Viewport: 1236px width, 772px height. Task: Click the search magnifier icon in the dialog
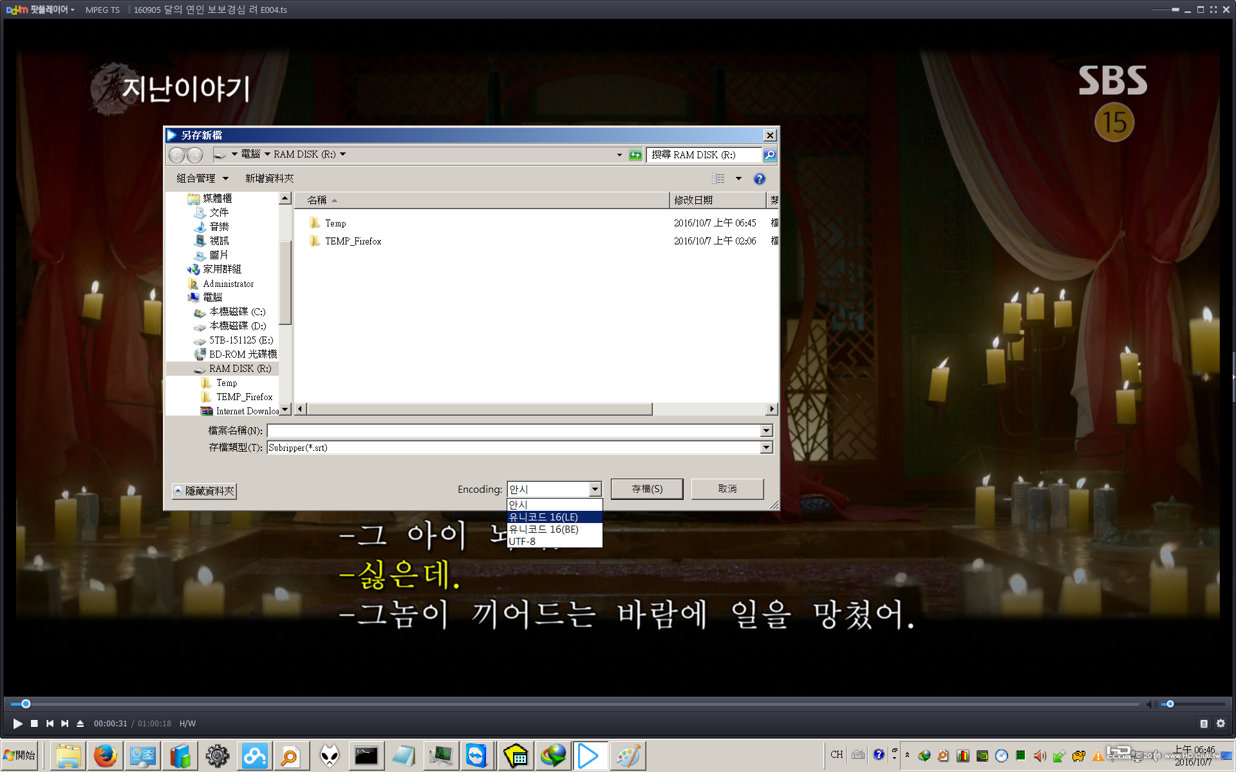point(769,154)
